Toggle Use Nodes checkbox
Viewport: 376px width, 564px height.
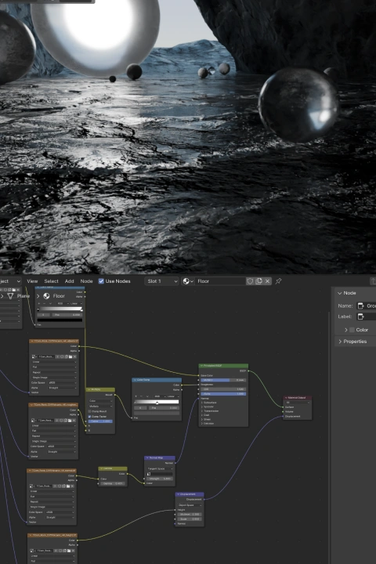(x=101, y=281)
